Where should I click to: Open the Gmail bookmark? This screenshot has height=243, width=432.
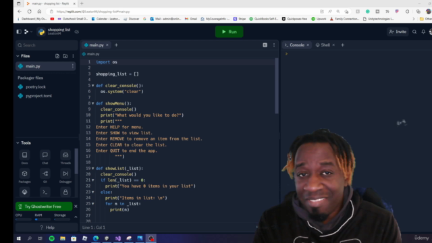point(191,19)
